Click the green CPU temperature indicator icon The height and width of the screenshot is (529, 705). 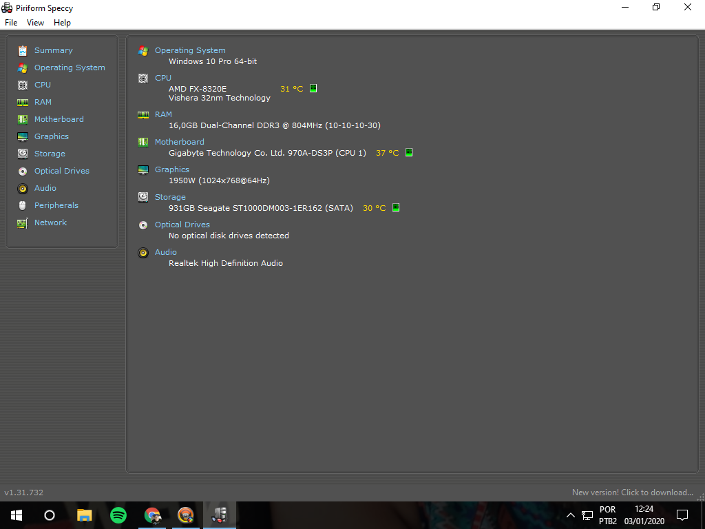[313, 88]
